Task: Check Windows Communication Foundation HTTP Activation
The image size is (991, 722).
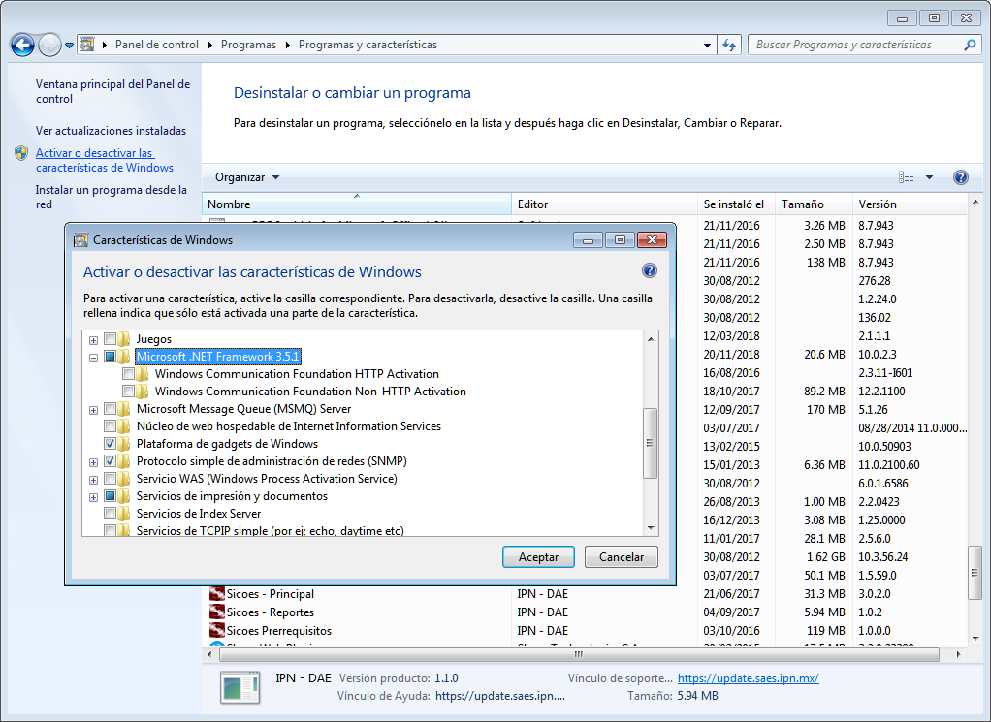Action: tap(129, 374)
